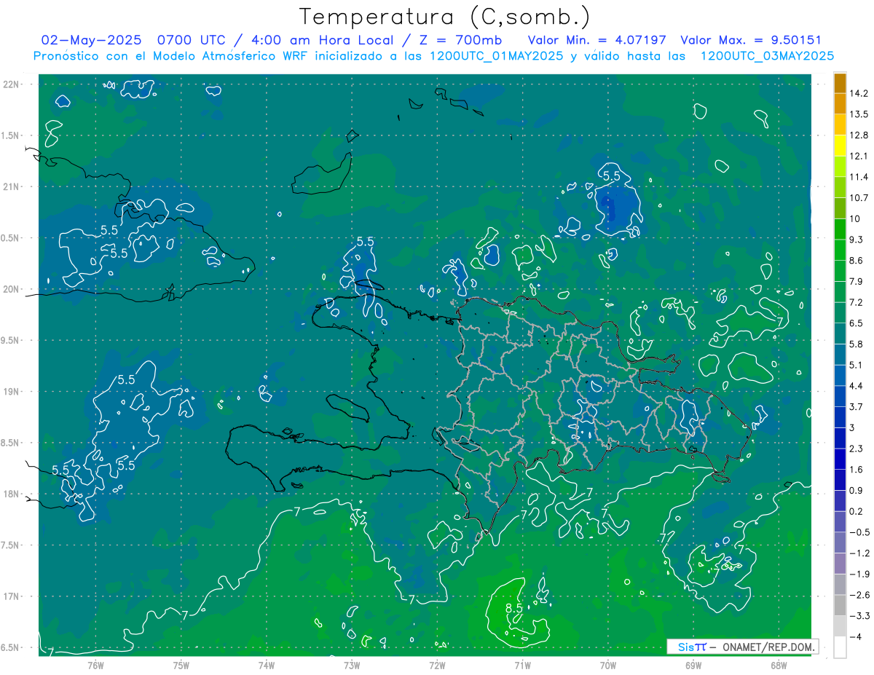Click the '5.8' legend value
Viewport: 874px width, 675px height.
[x=858, y=344]
